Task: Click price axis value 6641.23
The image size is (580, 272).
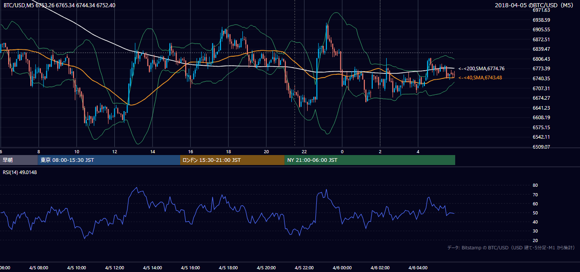Action: coord(541,108)
